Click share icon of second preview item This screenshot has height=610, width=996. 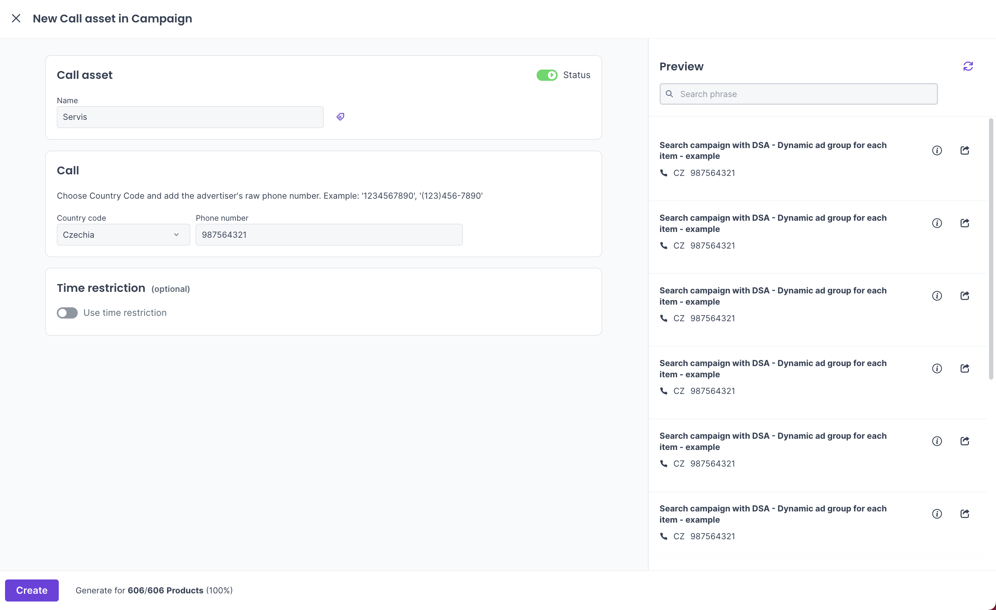pos(964,223)
